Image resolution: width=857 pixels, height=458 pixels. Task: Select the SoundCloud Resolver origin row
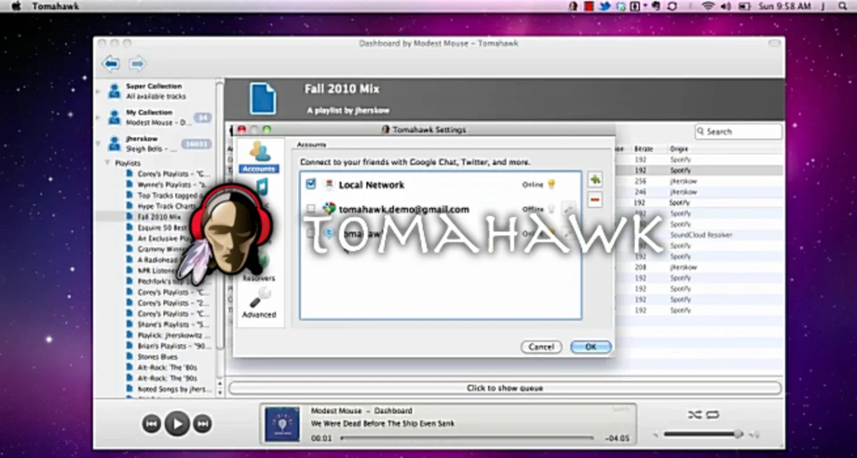tap(701, 235)
